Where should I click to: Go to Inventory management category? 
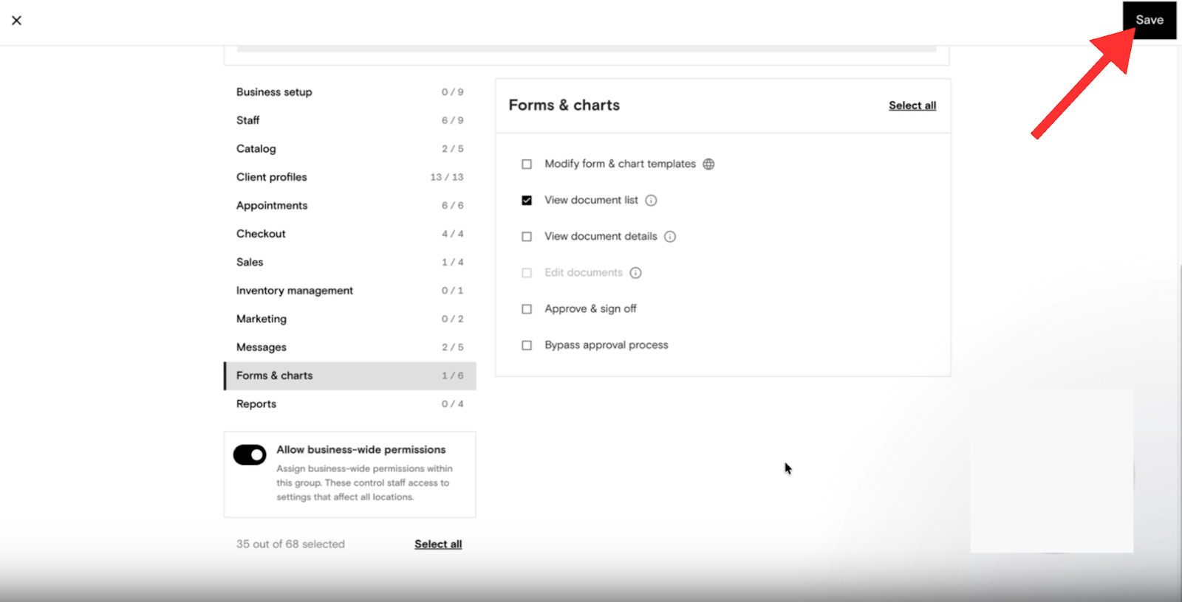coord(350,291)
